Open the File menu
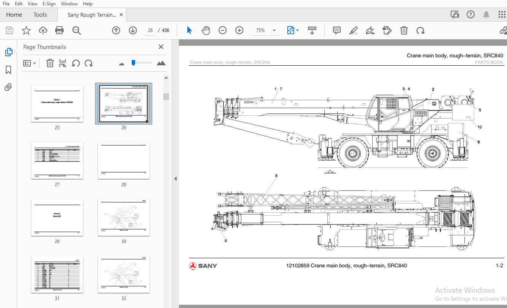 (6, 4)
